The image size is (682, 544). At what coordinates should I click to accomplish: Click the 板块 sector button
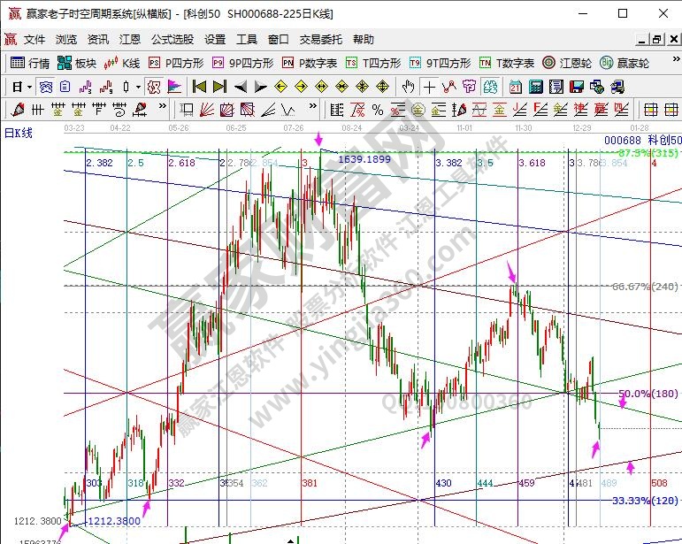[x=77, y=63]
